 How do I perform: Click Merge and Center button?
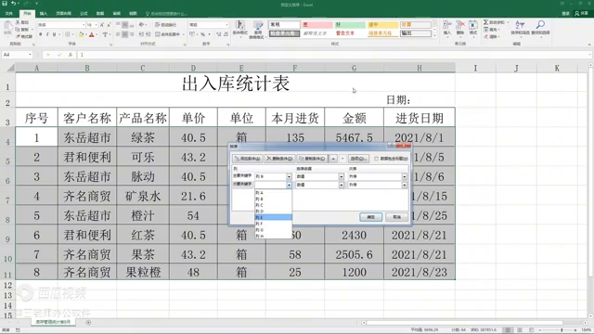coord(168,34)
